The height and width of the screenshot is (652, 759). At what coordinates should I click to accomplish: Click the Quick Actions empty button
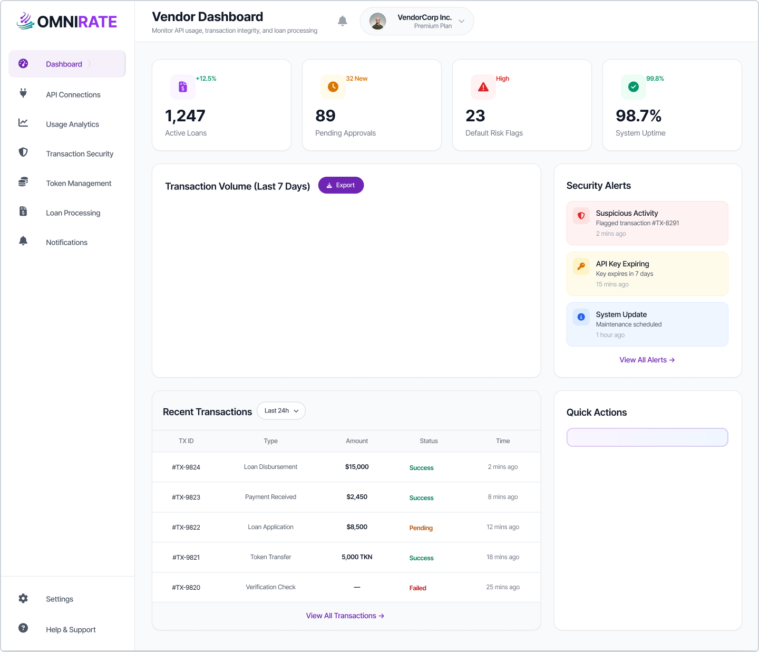pyautogui.click(x=647, y=437)
